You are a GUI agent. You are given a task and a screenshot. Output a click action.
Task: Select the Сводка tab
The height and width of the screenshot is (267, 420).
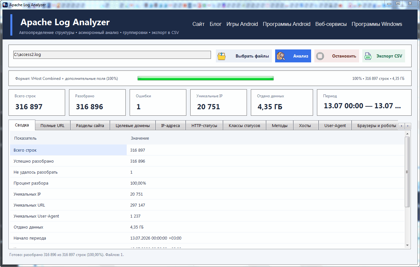point(22,125)
